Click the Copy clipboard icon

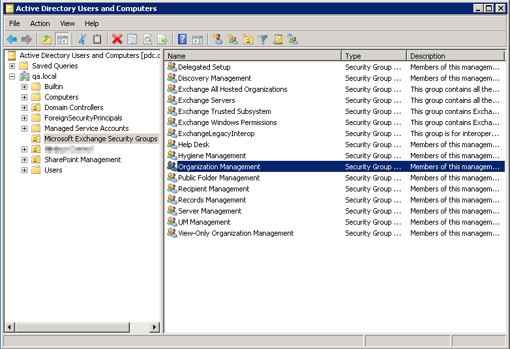[x=97, y=40]
